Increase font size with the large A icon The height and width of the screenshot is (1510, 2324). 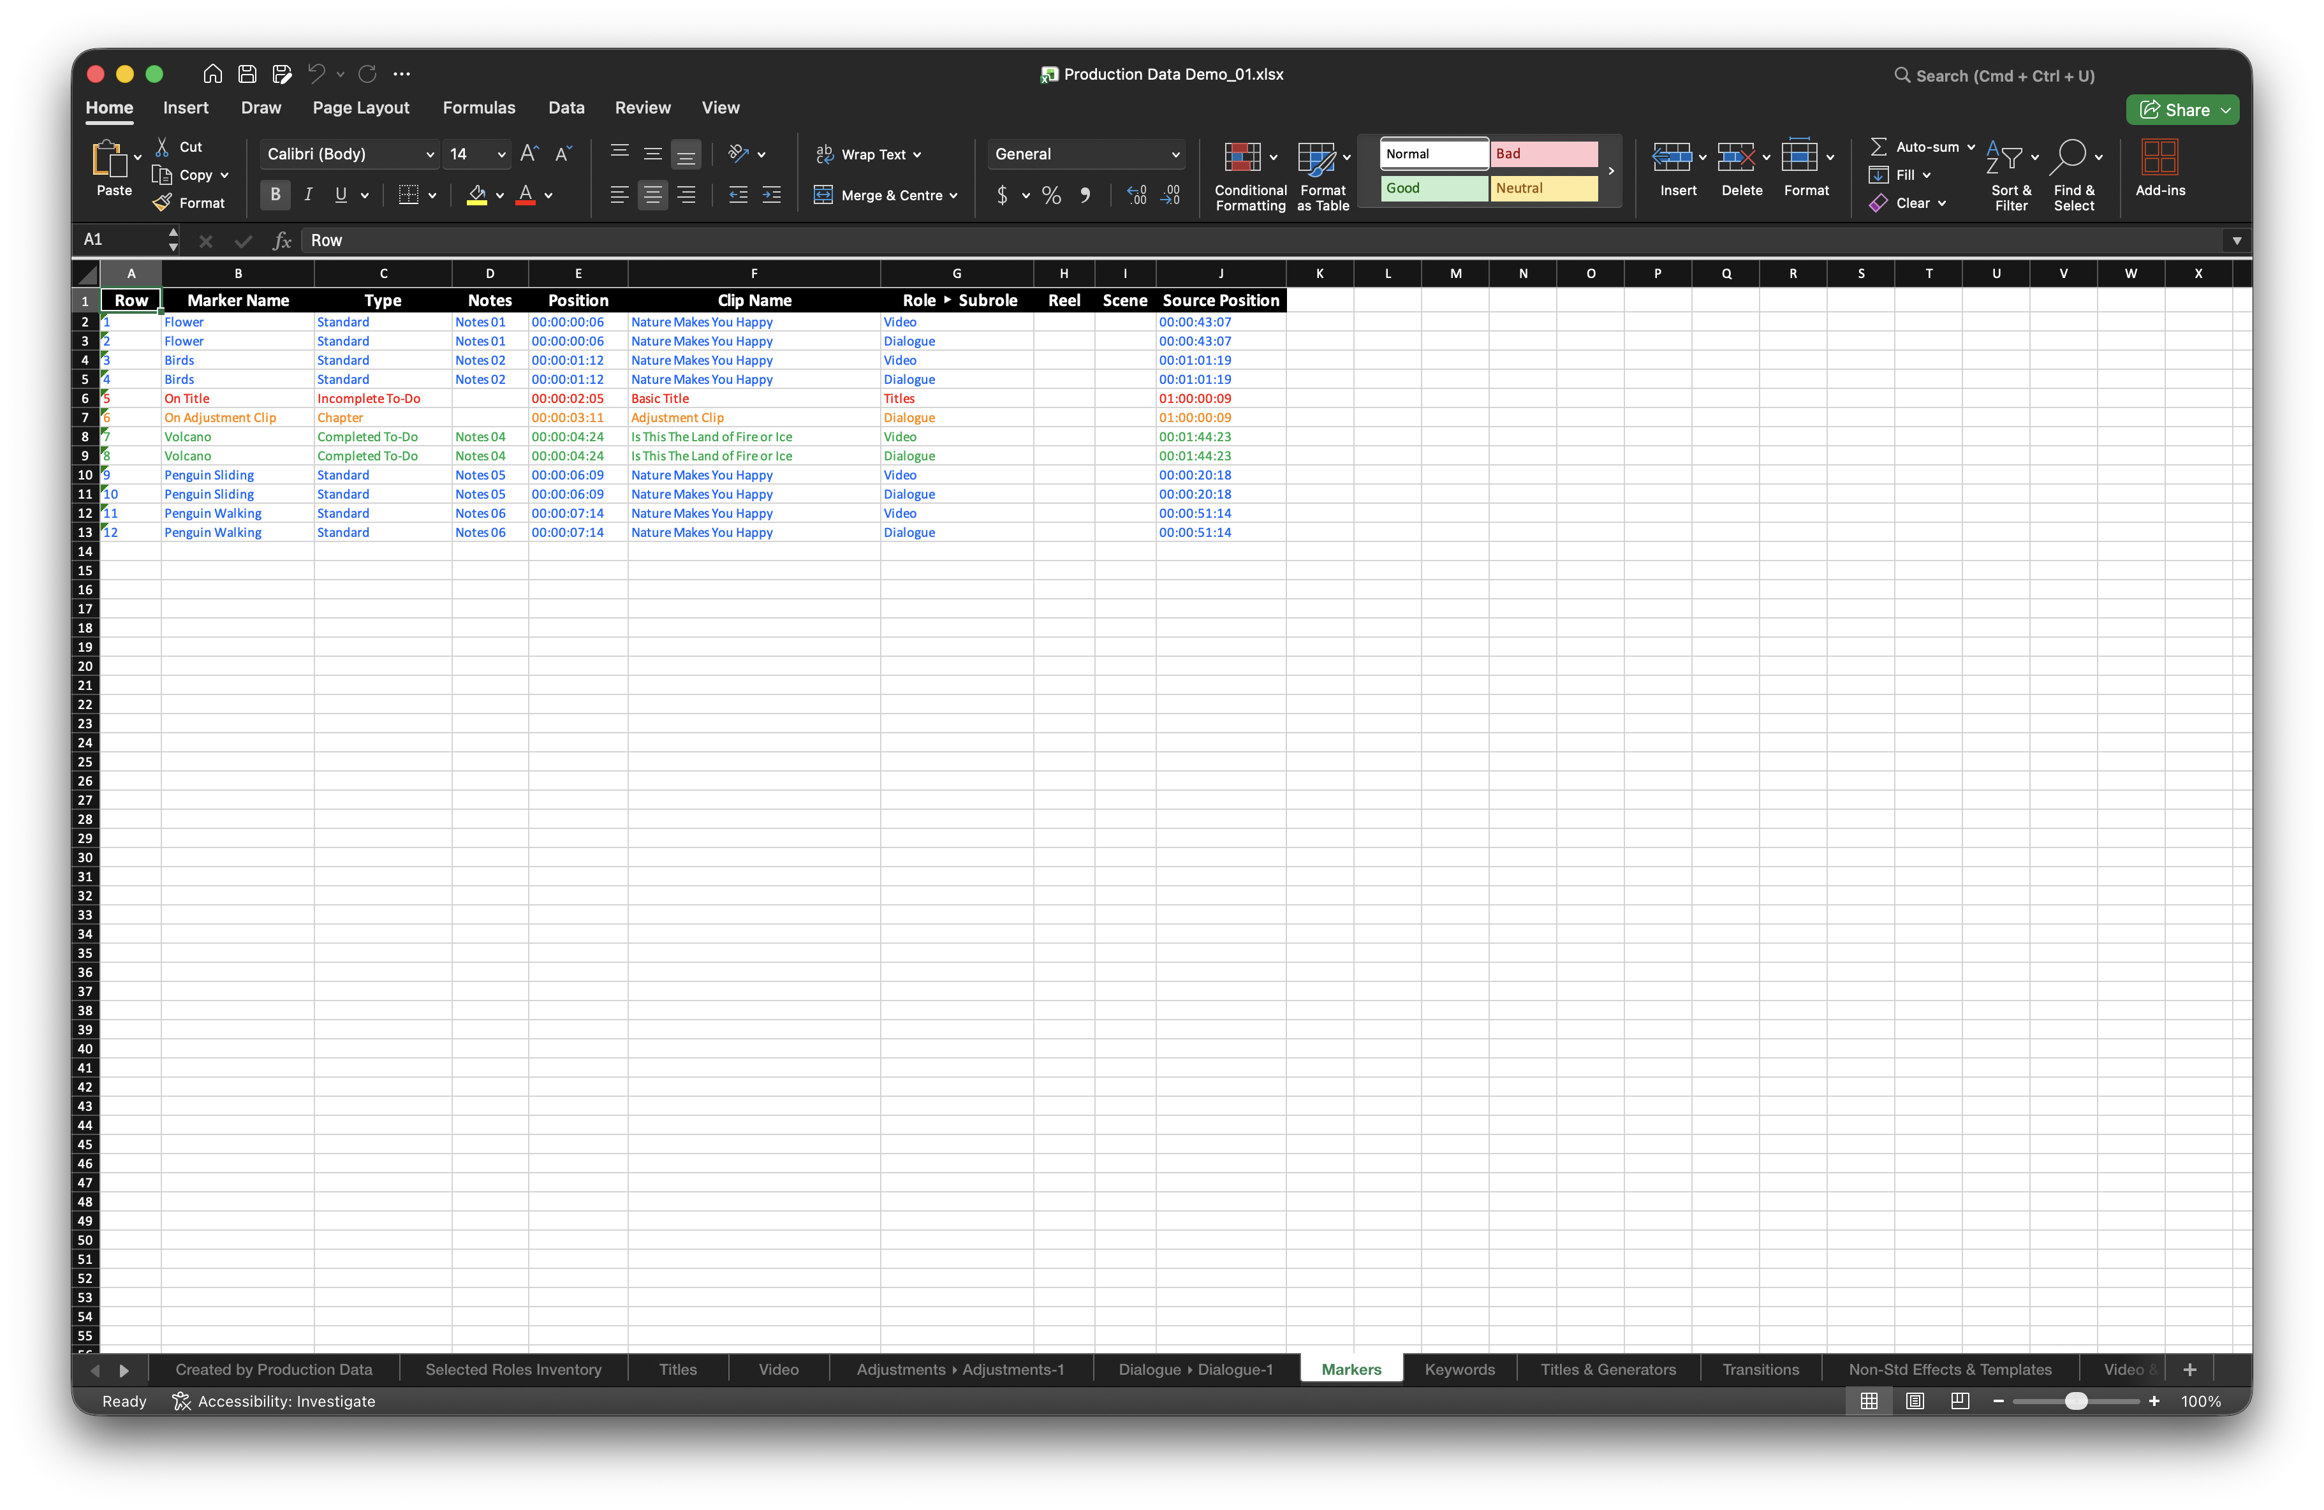click(529, 153)
